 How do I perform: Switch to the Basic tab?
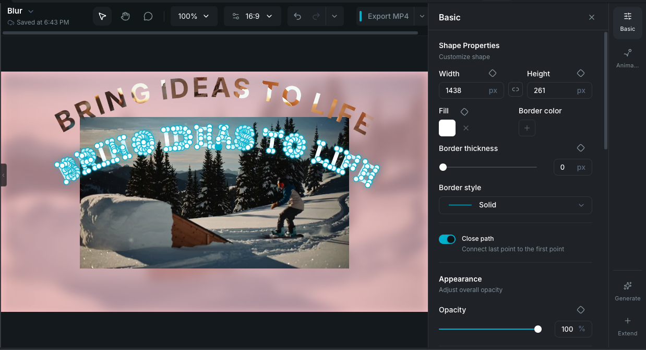point(627,22)
